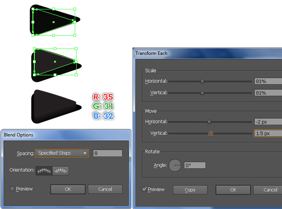Click OK in Transform Each dialog
Viewport: 282px width, 209px height.
233,190
